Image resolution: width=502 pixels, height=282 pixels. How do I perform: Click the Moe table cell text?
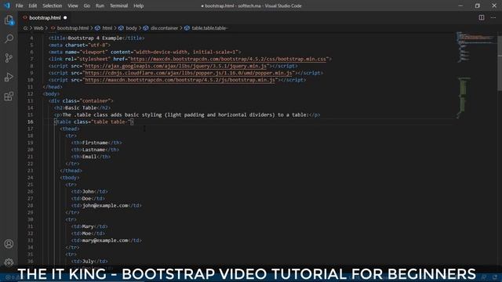pyautogui.click(x=87, y=233)
